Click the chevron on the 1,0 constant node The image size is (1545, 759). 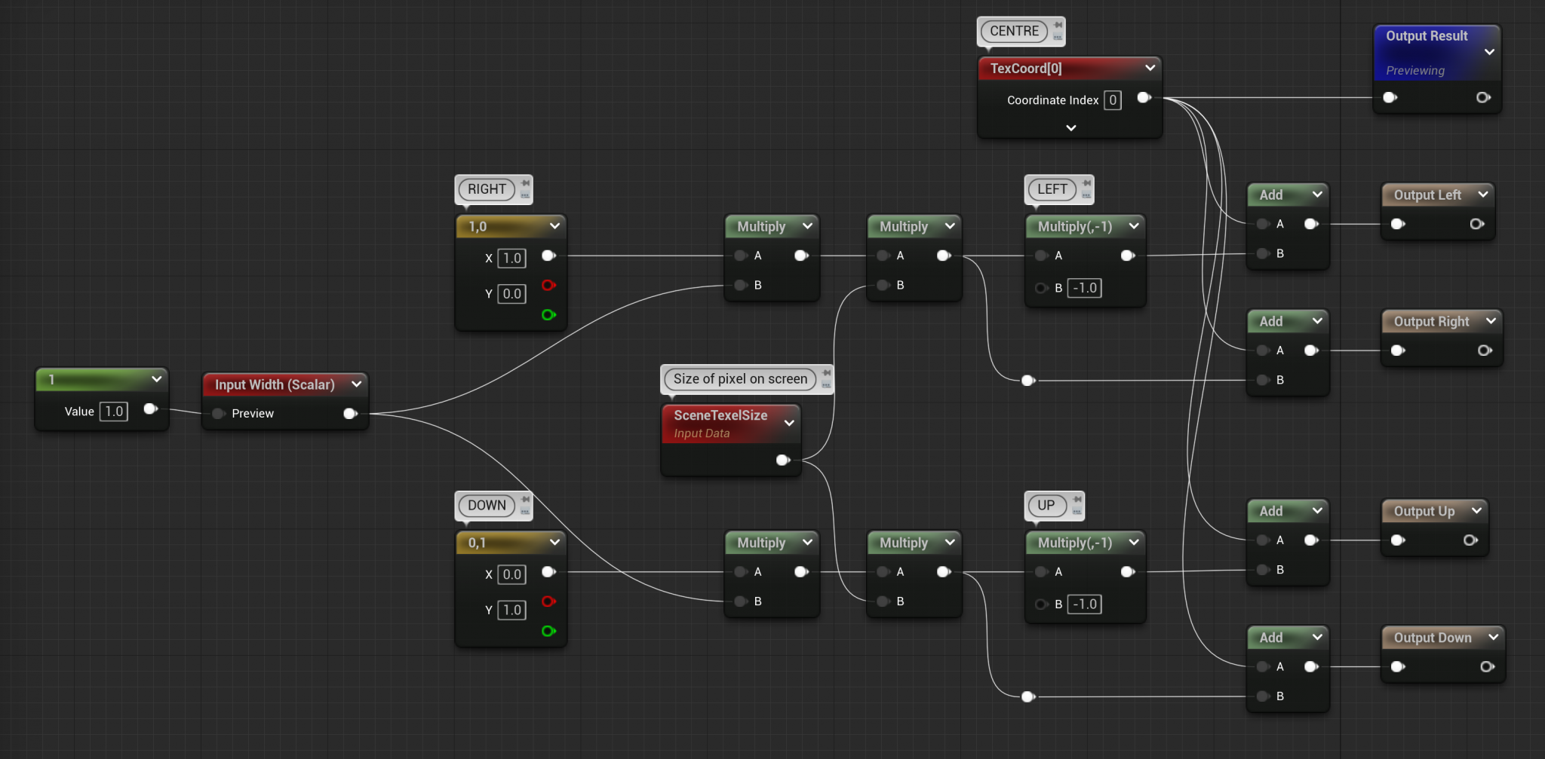coord(554,226)
